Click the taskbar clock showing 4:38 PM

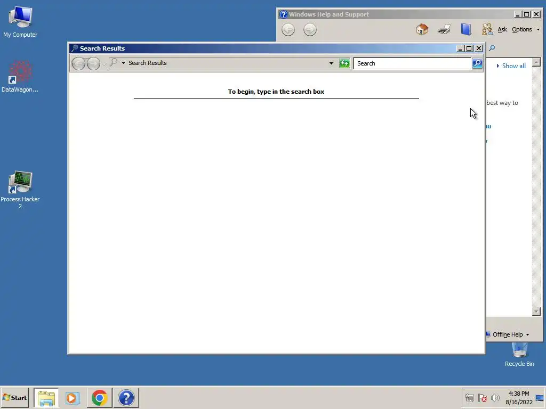[x=519, y=397]
